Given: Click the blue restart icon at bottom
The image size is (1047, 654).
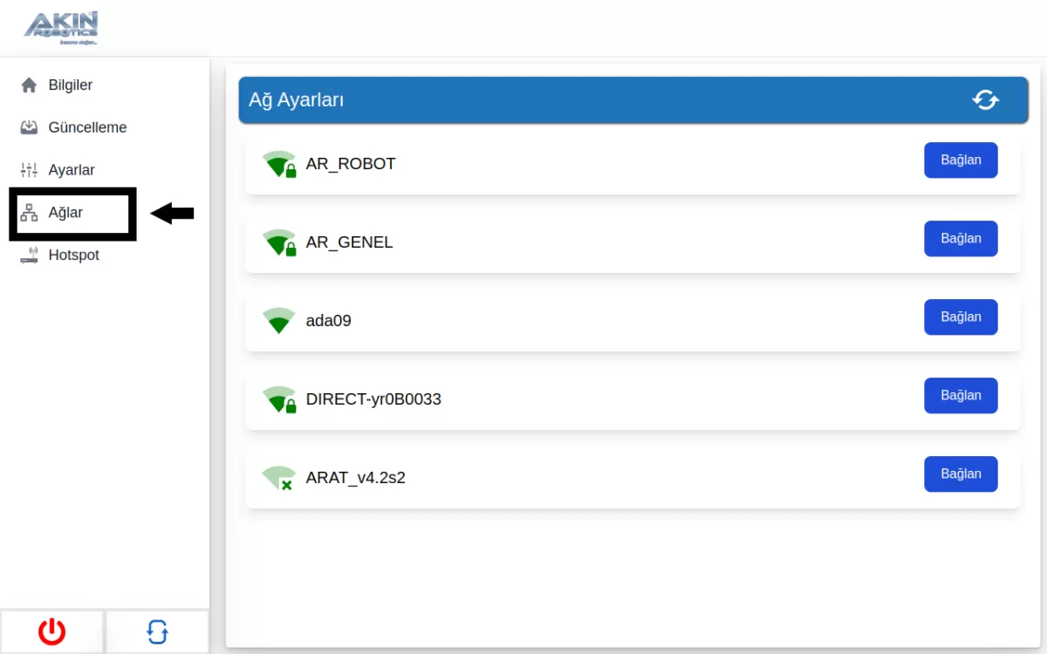Looking at the screenshot, I should 157,631.
